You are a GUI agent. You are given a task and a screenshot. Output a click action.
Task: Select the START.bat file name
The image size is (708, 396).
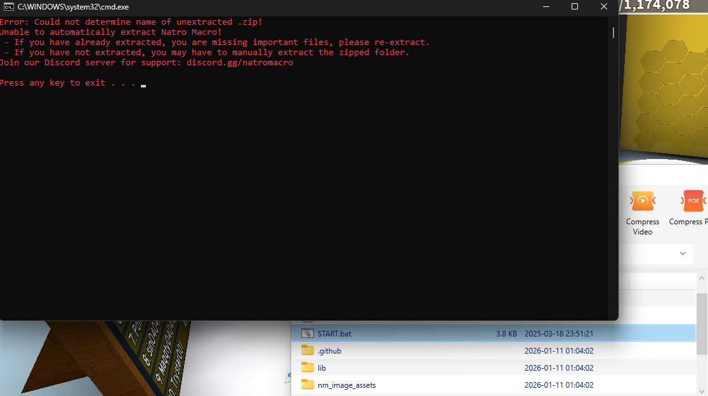[334, 334]
